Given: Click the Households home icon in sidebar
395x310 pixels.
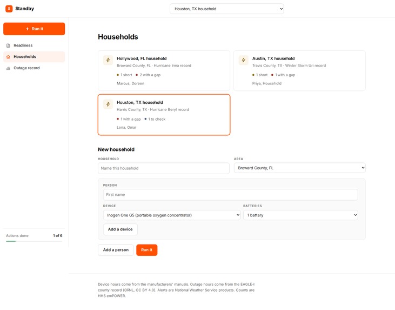Looking at the screenshot, I should coord(8,57).
